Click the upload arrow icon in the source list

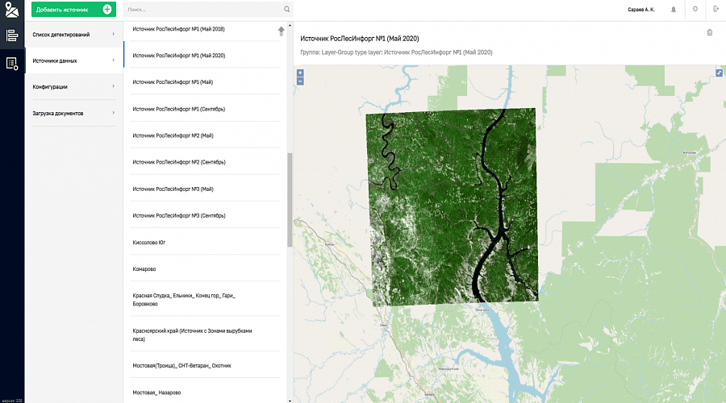[281, 31]
